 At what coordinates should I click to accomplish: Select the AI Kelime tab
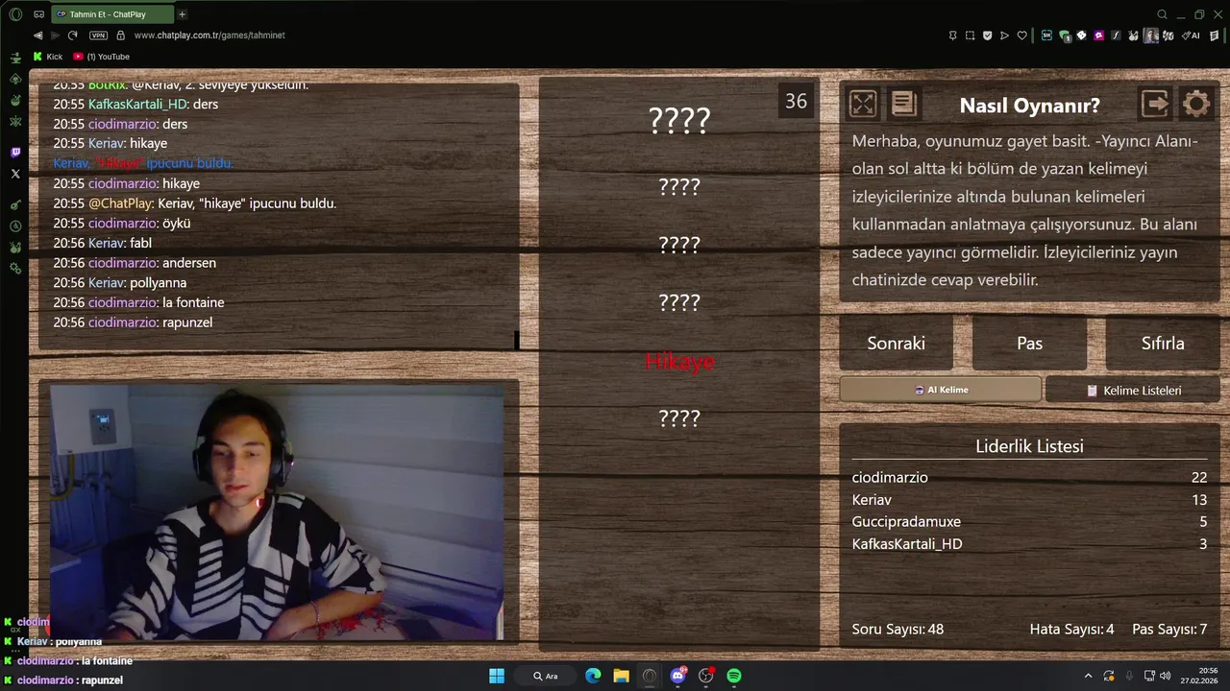tap(941, 390)
